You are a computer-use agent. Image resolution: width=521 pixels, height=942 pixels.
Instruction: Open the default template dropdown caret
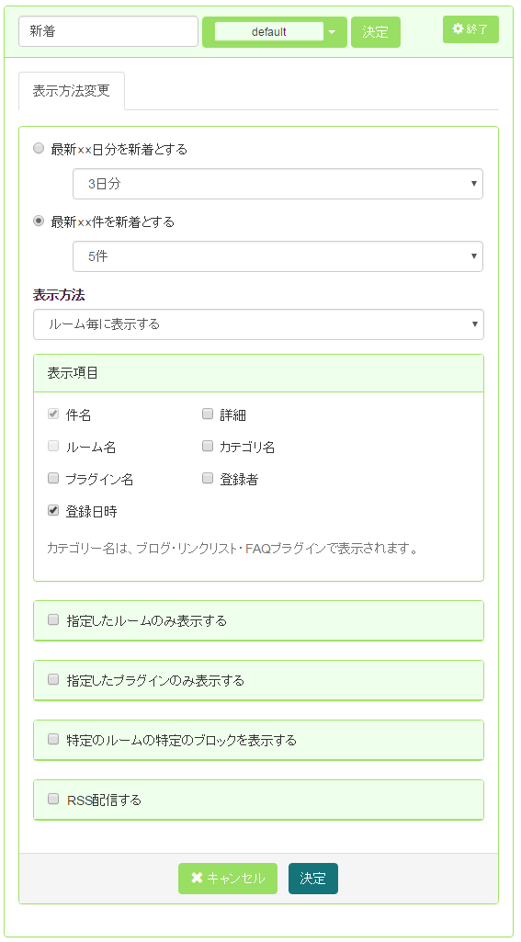pos(333,32)
